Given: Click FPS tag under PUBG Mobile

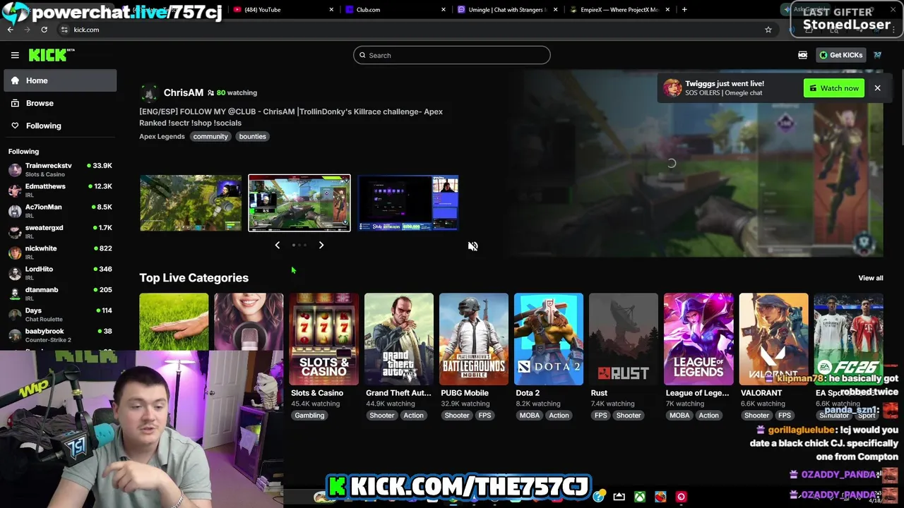Looking at the screenshot, I should coord(484,416).
